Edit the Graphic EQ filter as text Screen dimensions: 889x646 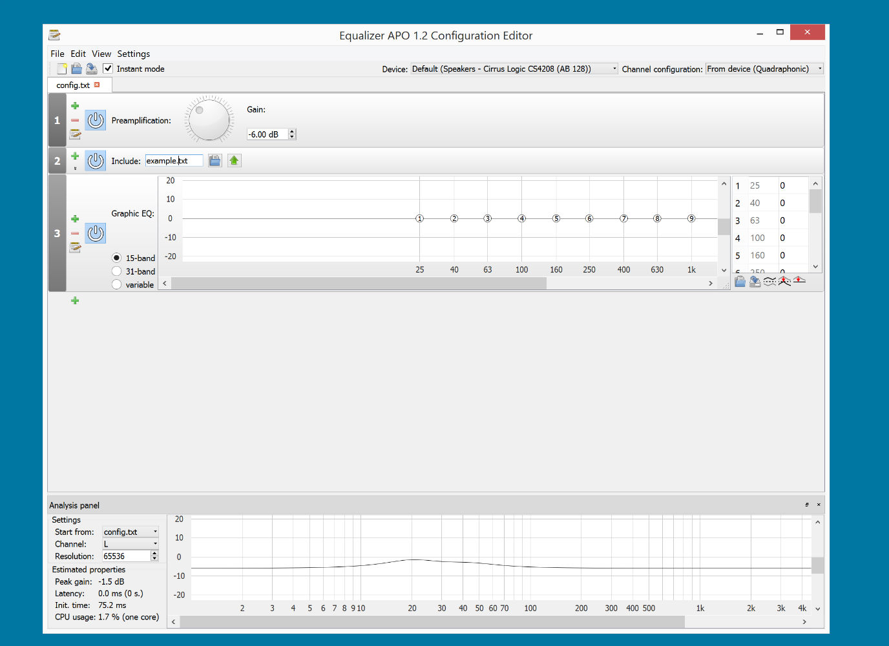pyautogui.click(x=75, y=247)
